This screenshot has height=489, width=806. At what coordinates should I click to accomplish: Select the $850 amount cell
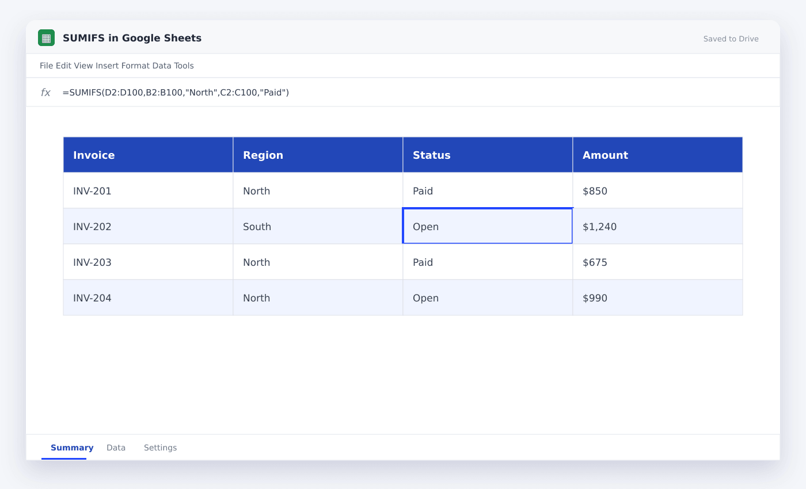[657, 190]
